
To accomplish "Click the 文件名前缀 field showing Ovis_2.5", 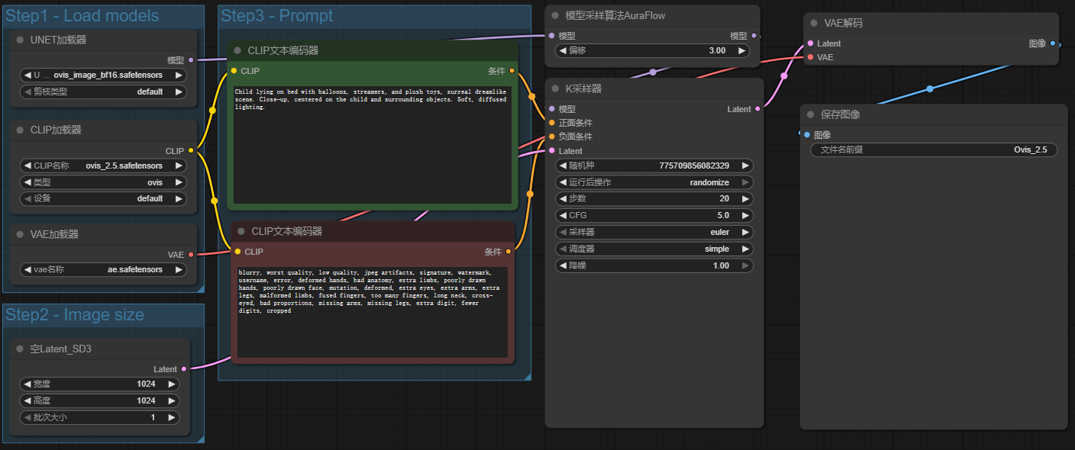I will (934, 150).
